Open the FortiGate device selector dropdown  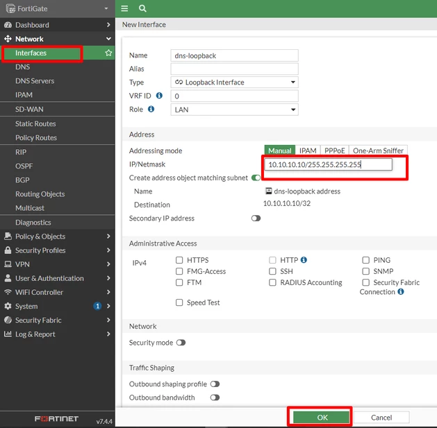coord(106,8)
